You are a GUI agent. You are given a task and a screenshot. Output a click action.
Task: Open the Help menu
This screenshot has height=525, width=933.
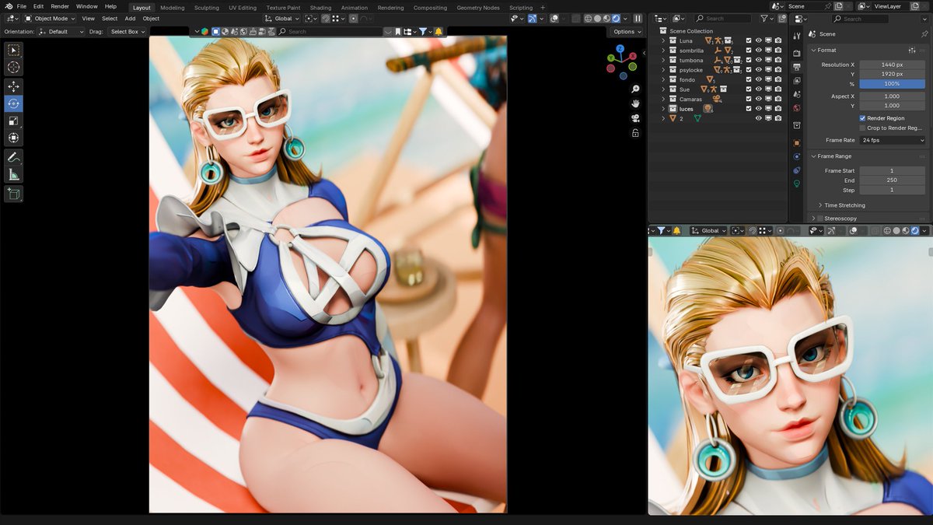tap(110, 6)
